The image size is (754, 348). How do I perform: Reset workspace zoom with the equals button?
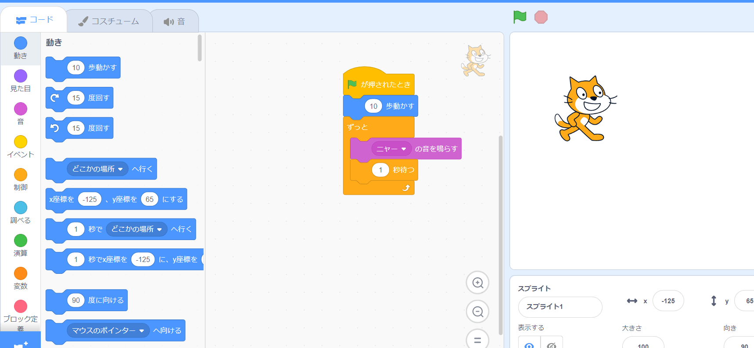[477, 339]
